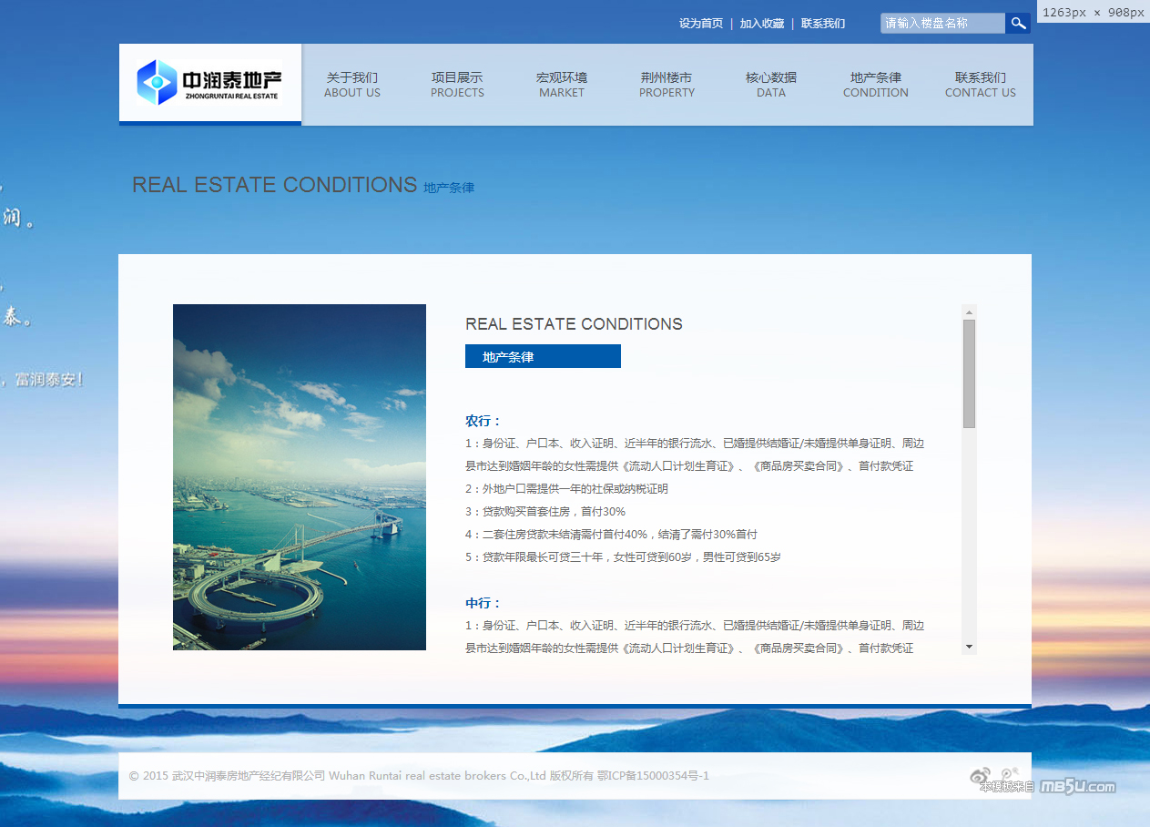Image resolution: width=1150 pixels, height=827 pixels.
Task: Click the scrollbar down arrow
Action: (x=969, y=647)
